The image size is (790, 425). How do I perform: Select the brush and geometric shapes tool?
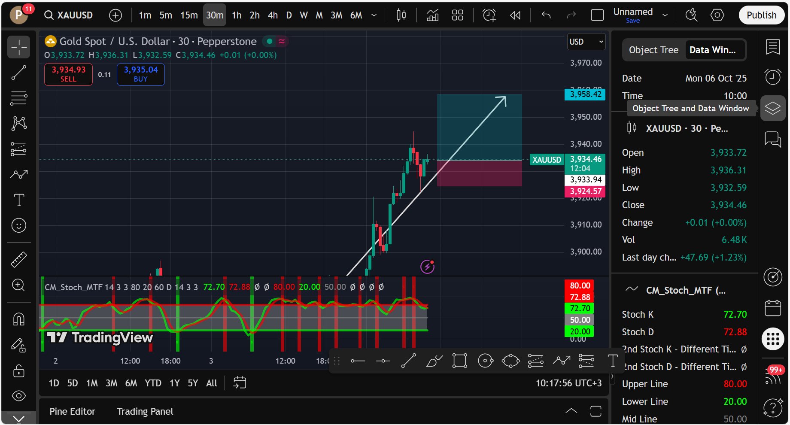tap(18, 174)
